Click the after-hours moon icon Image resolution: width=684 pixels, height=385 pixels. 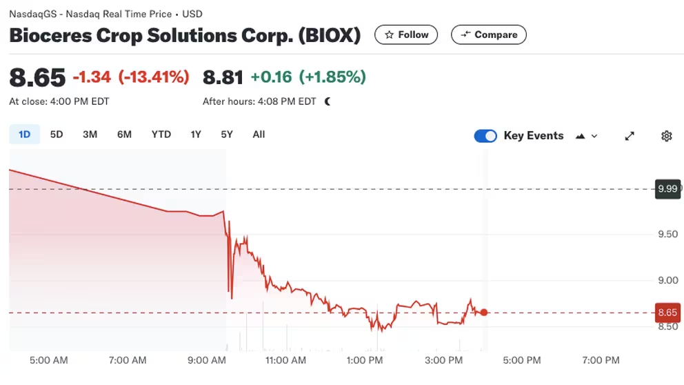click(x=328, y=101)
